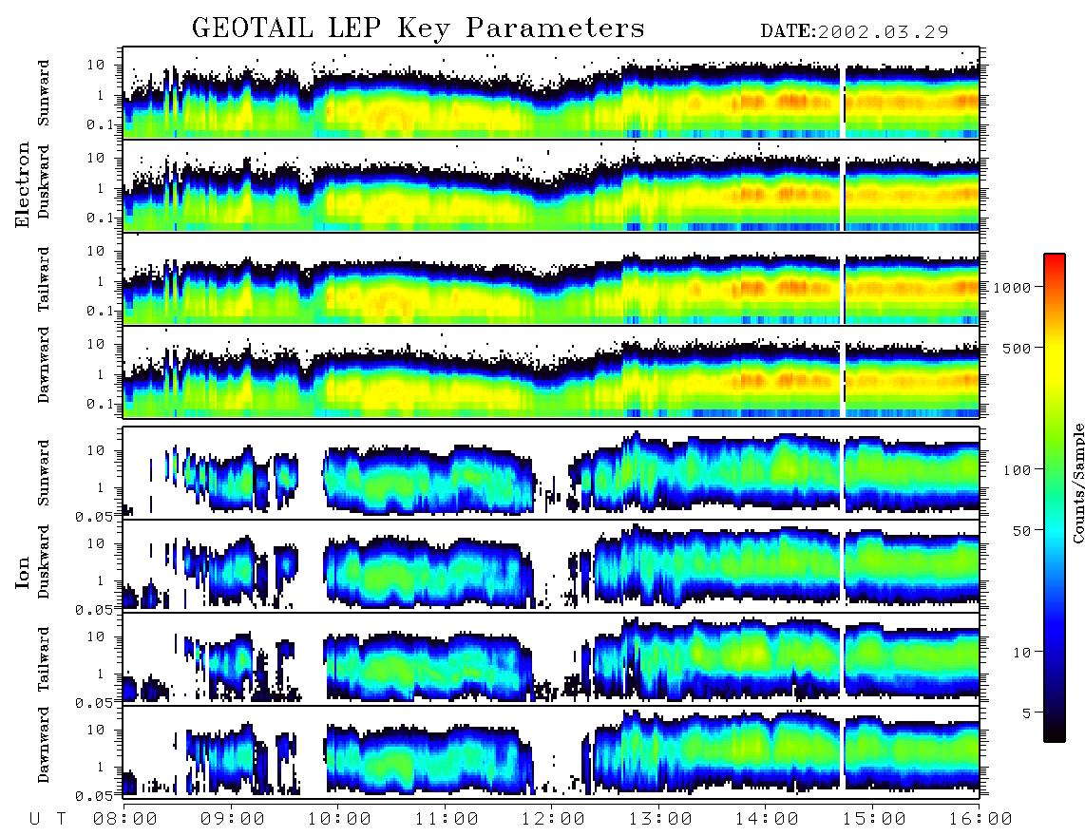Select the 5 value on colorbar

[x=1027, y=713]
